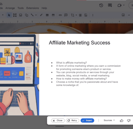
Task: Click the Replace image icon
Action: point(80,15)
